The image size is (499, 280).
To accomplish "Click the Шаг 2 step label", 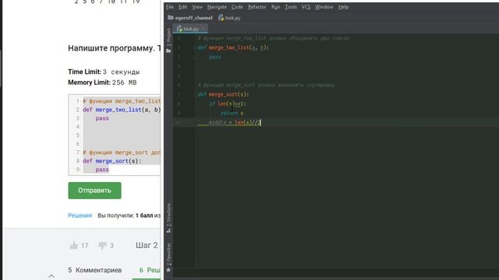I will (x=147, y=246).
